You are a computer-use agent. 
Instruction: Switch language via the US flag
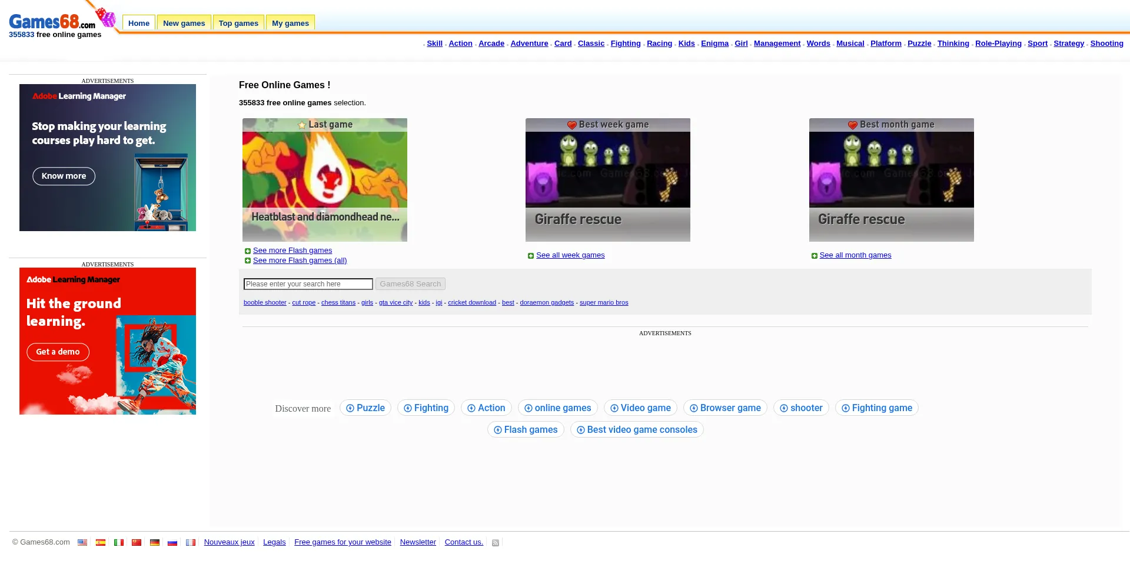[x=82, y=543]
